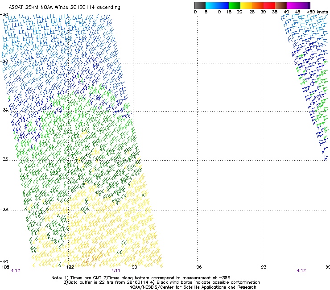Click the -38 latitude axis label
The image size is (330, 290).
pyautogui.click(x=4, y=210)
